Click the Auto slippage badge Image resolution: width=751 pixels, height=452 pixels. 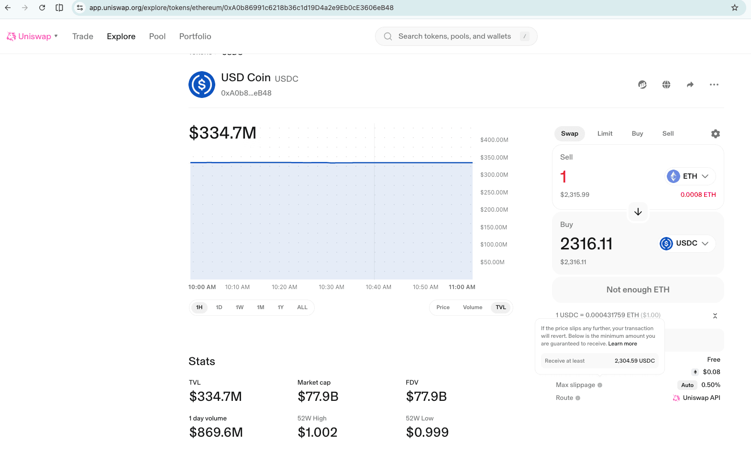tap(687, 385)
